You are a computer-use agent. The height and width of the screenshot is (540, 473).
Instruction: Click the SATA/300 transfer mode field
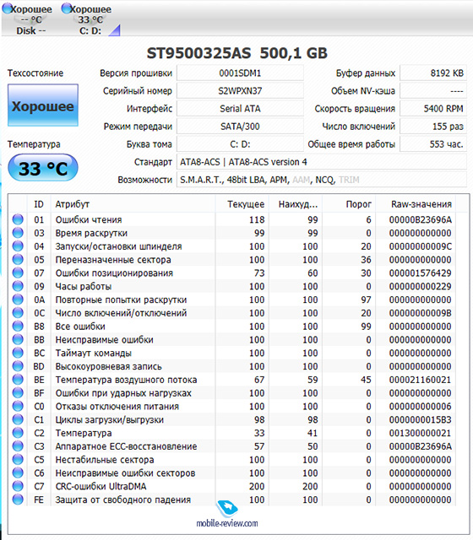click(x=240, y=127)
